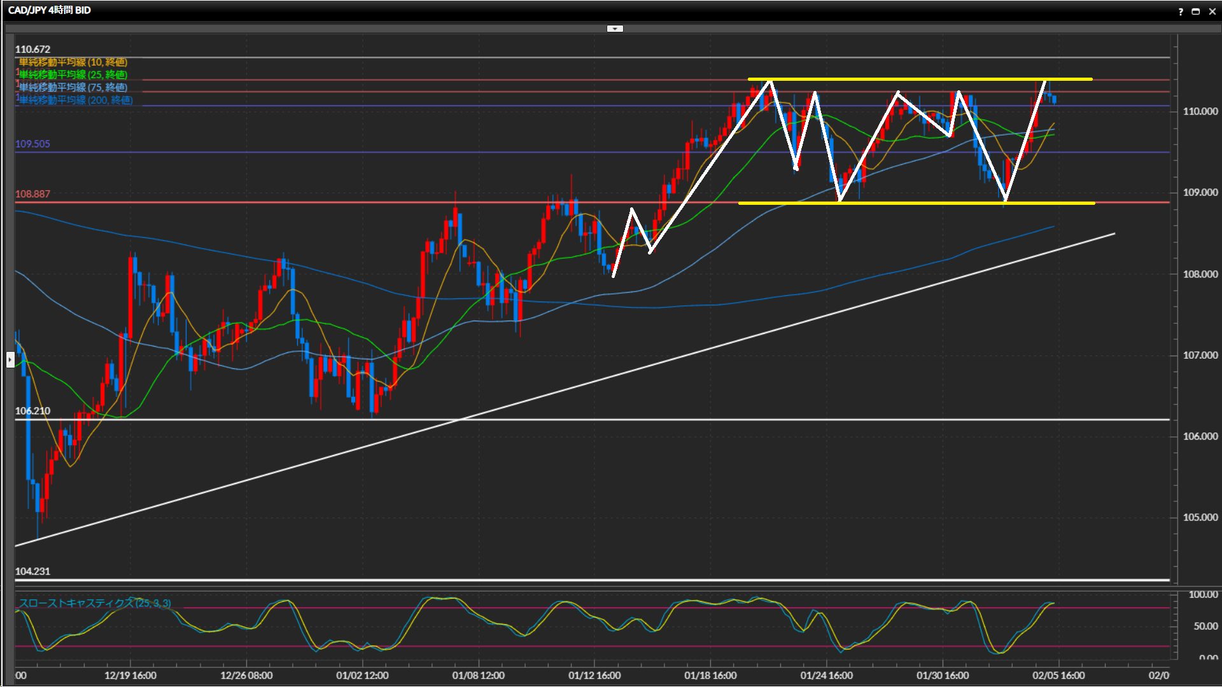Select the 109.505 horizontal line label
The height and width of the screenshot is (687, 1222).
[x=32, y=144]
